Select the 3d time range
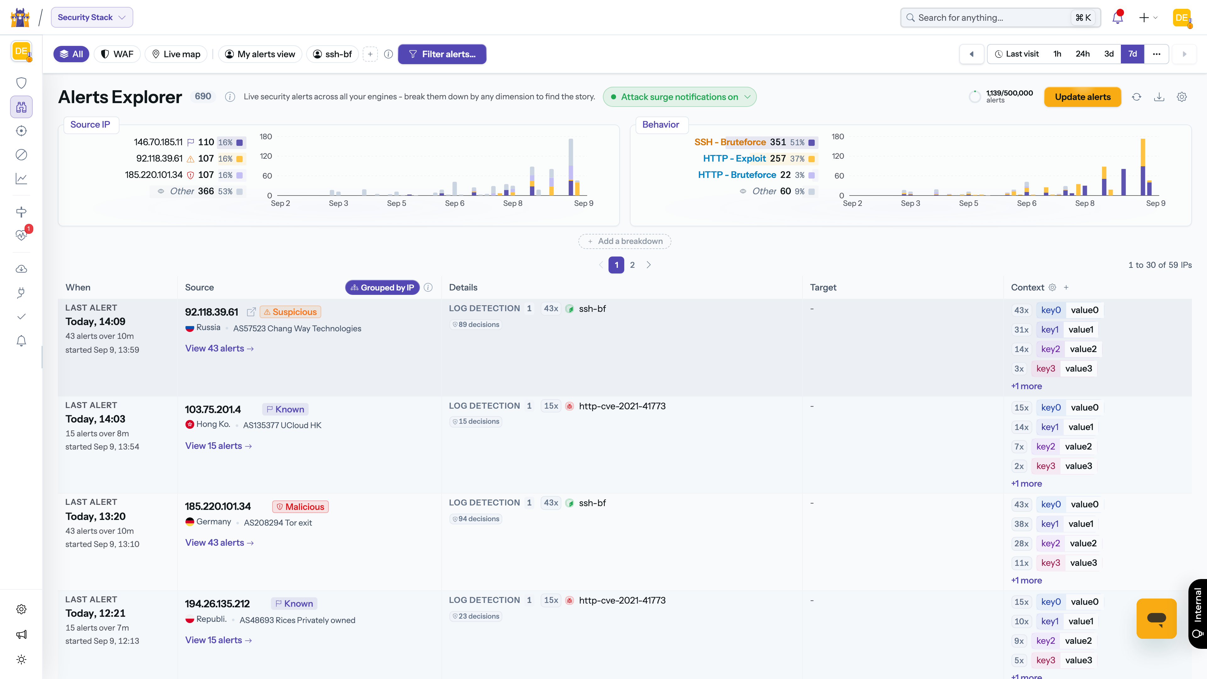 [x=1109, y=54]
